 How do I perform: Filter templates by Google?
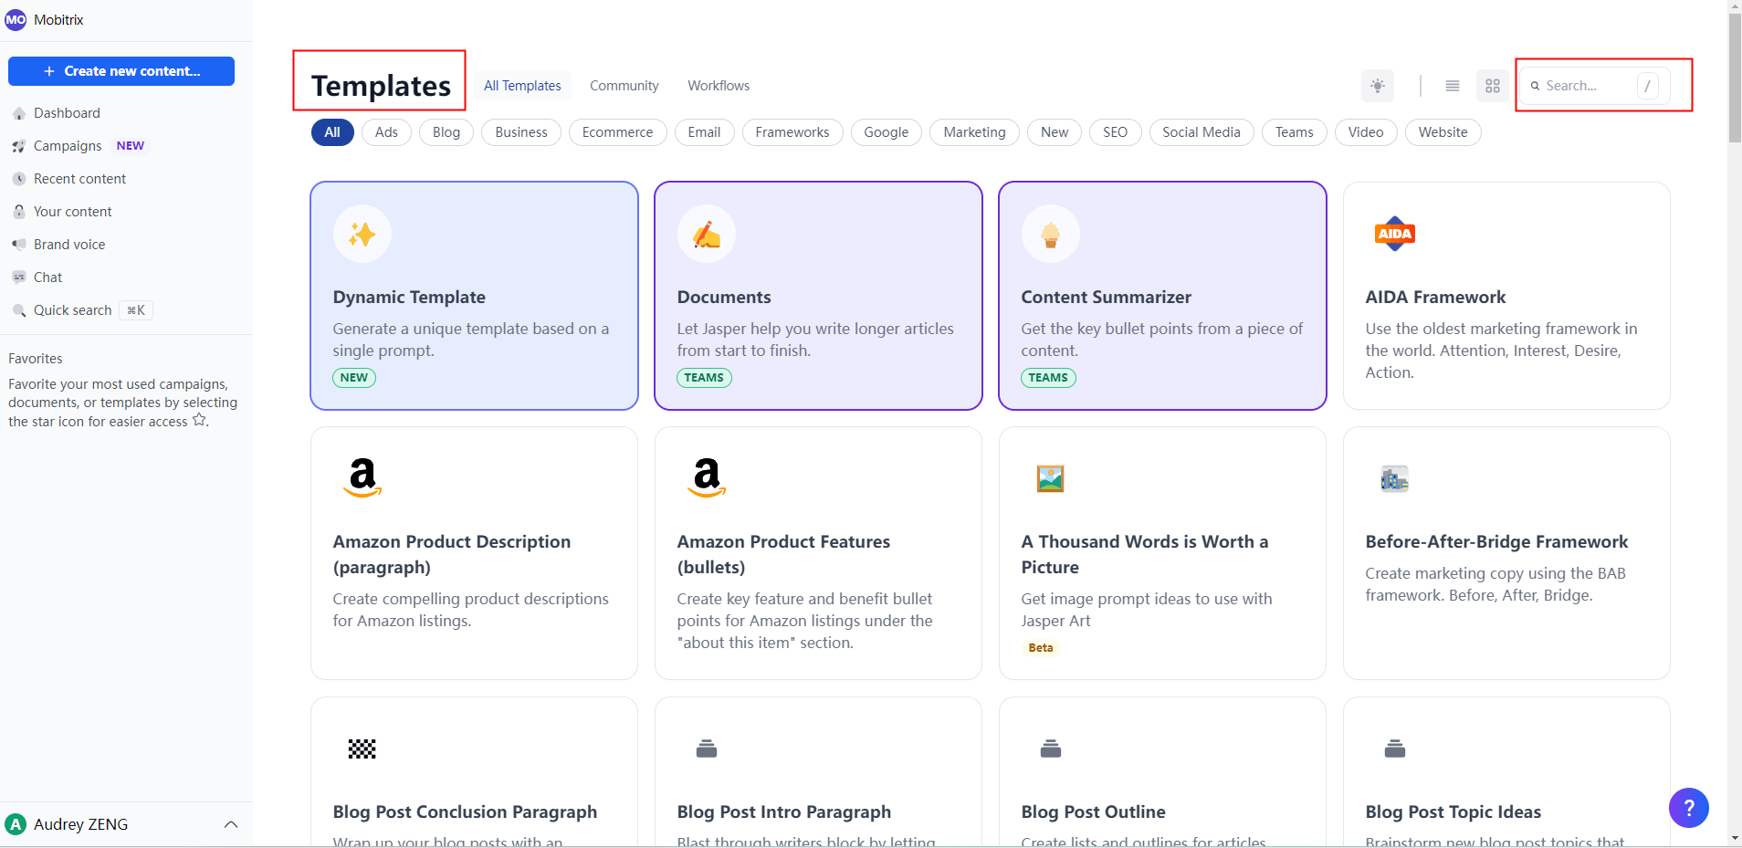(887, 132)
